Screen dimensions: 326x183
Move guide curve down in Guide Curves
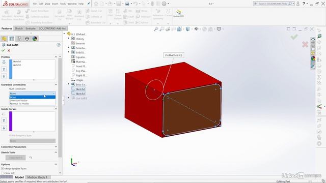[x=4, y=128]
